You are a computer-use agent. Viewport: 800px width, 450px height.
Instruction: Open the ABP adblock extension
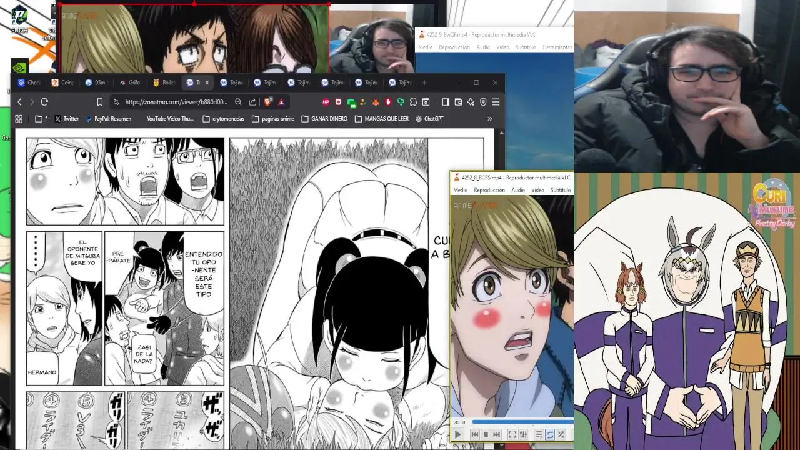[x=326, y=102]
